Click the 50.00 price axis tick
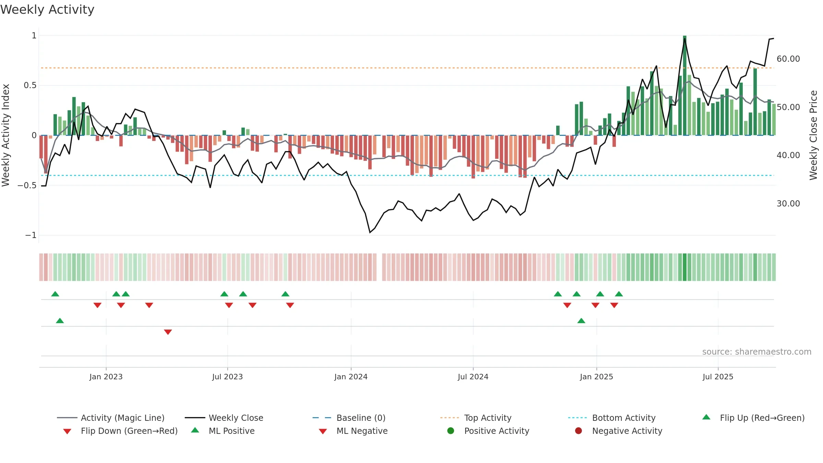The width and height of the screenshot is (823, 463). click(788, 107)
